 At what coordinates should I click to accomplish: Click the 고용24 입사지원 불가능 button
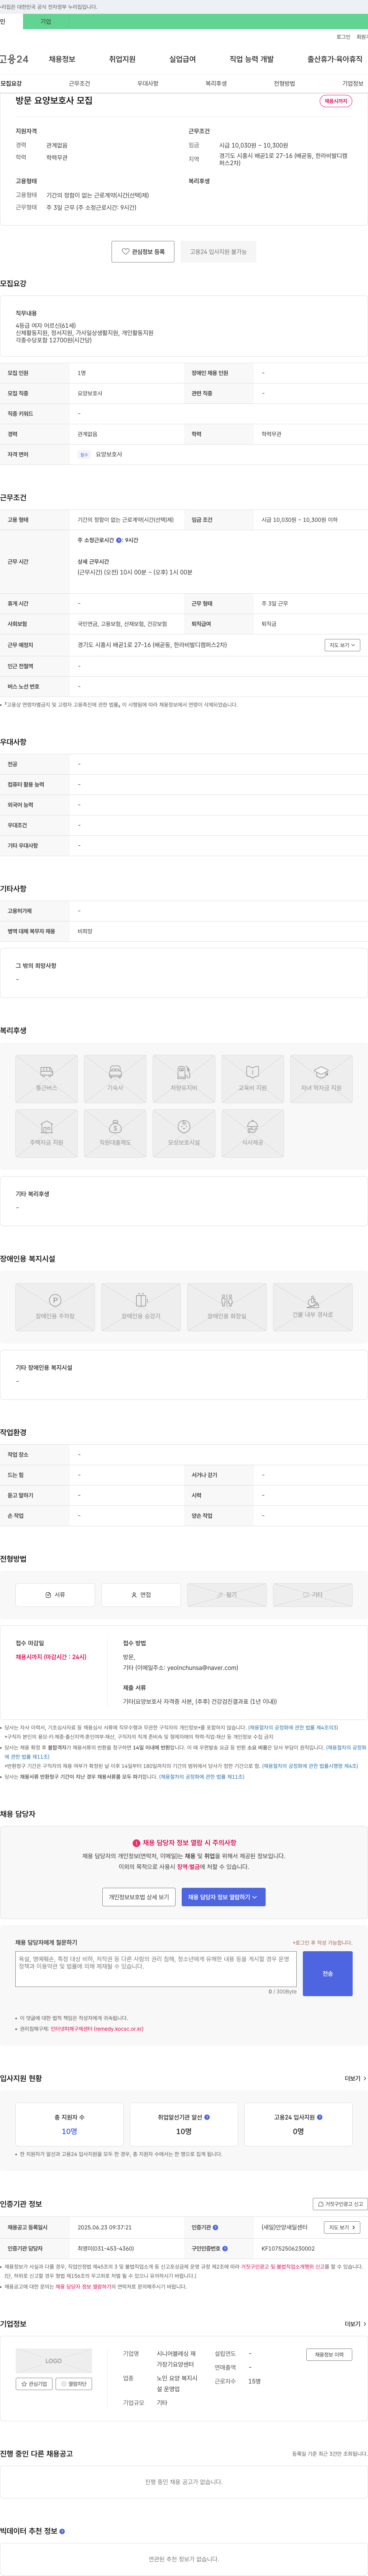[x=219, y=252]
